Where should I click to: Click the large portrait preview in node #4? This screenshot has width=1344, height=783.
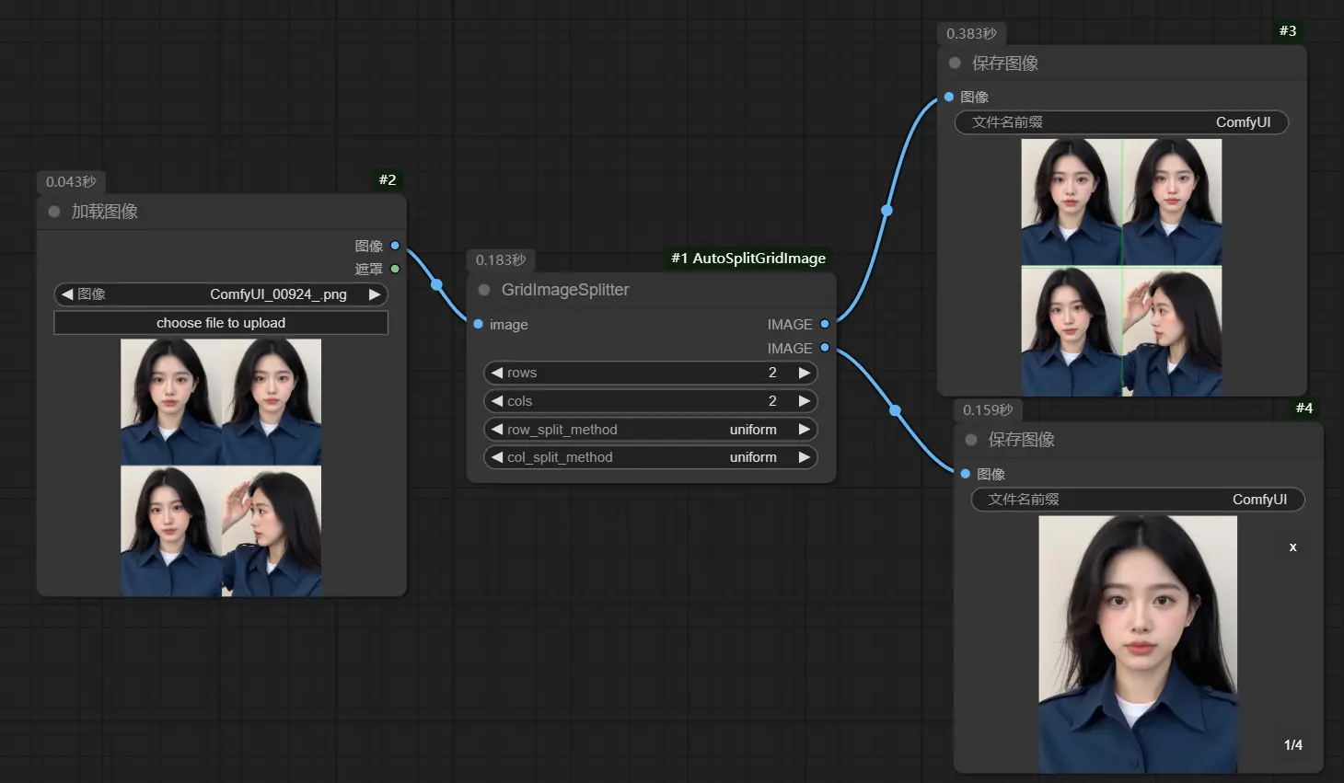1138,644
